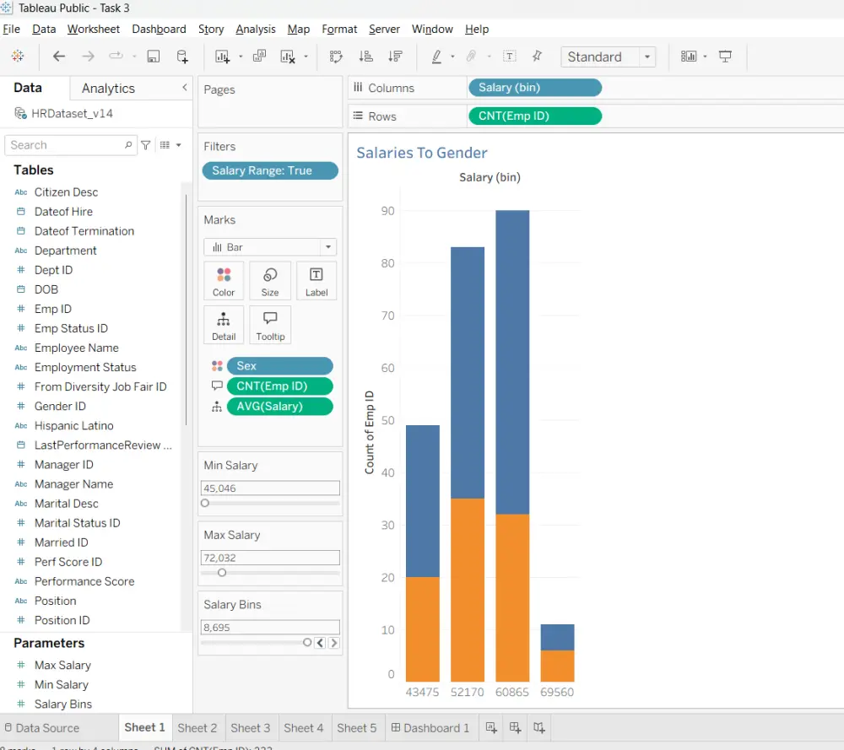The width and height of the screenshot is (844, 750).
Task: Open the File menu
Action: coord(11,29)
